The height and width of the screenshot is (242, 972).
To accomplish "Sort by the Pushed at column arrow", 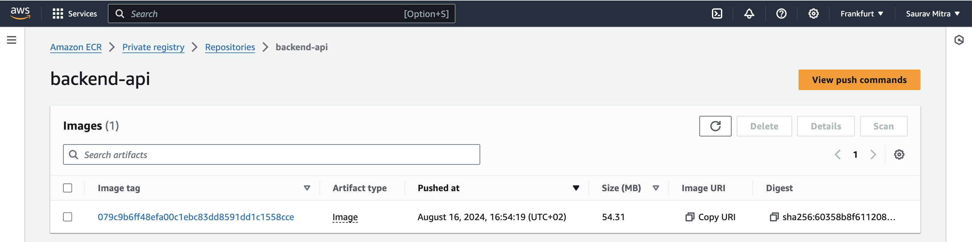I will (576, 188).
